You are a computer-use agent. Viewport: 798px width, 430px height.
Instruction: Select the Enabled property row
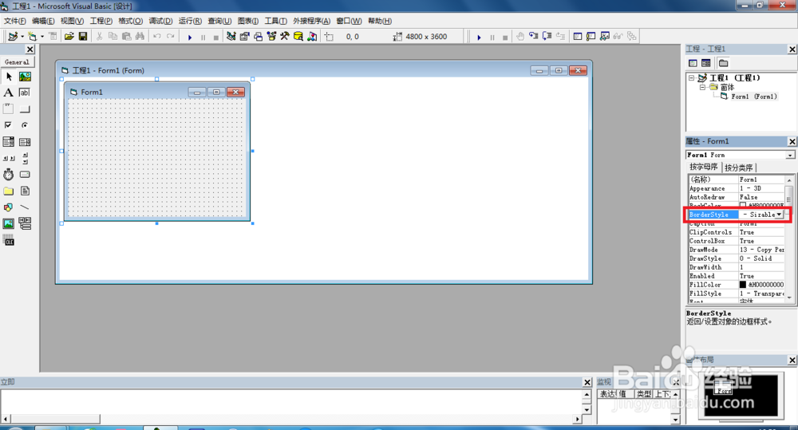point(737,276)
